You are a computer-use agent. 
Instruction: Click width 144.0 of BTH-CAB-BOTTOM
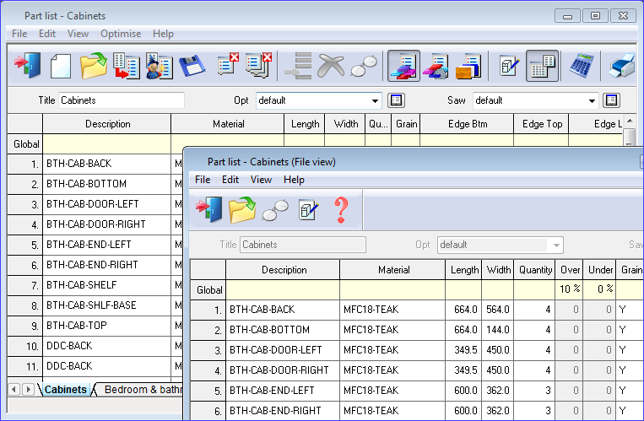[x=498, y=330]
